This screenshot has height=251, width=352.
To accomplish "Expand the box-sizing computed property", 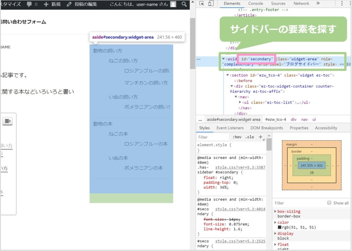I will 275,212.
